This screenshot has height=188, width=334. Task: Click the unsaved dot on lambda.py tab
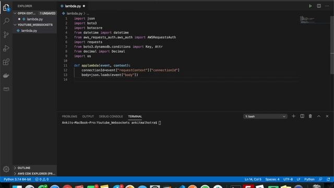84,6
